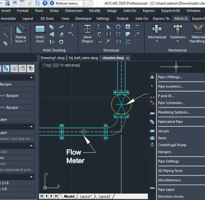This screenshot has width=205, height=200.
Task: Click the Centrifugal Pump icon in piping menu
Action: (x=152, y=145)
